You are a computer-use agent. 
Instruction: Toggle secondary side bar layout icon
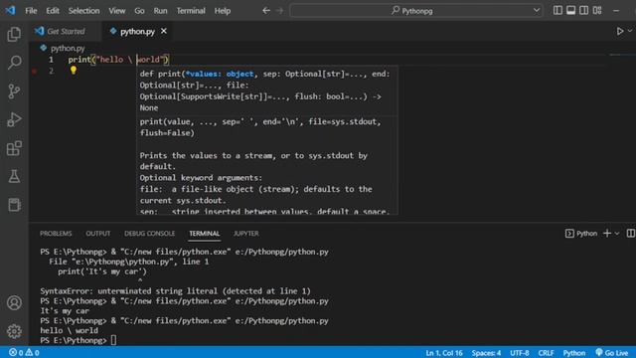[583, 11]
